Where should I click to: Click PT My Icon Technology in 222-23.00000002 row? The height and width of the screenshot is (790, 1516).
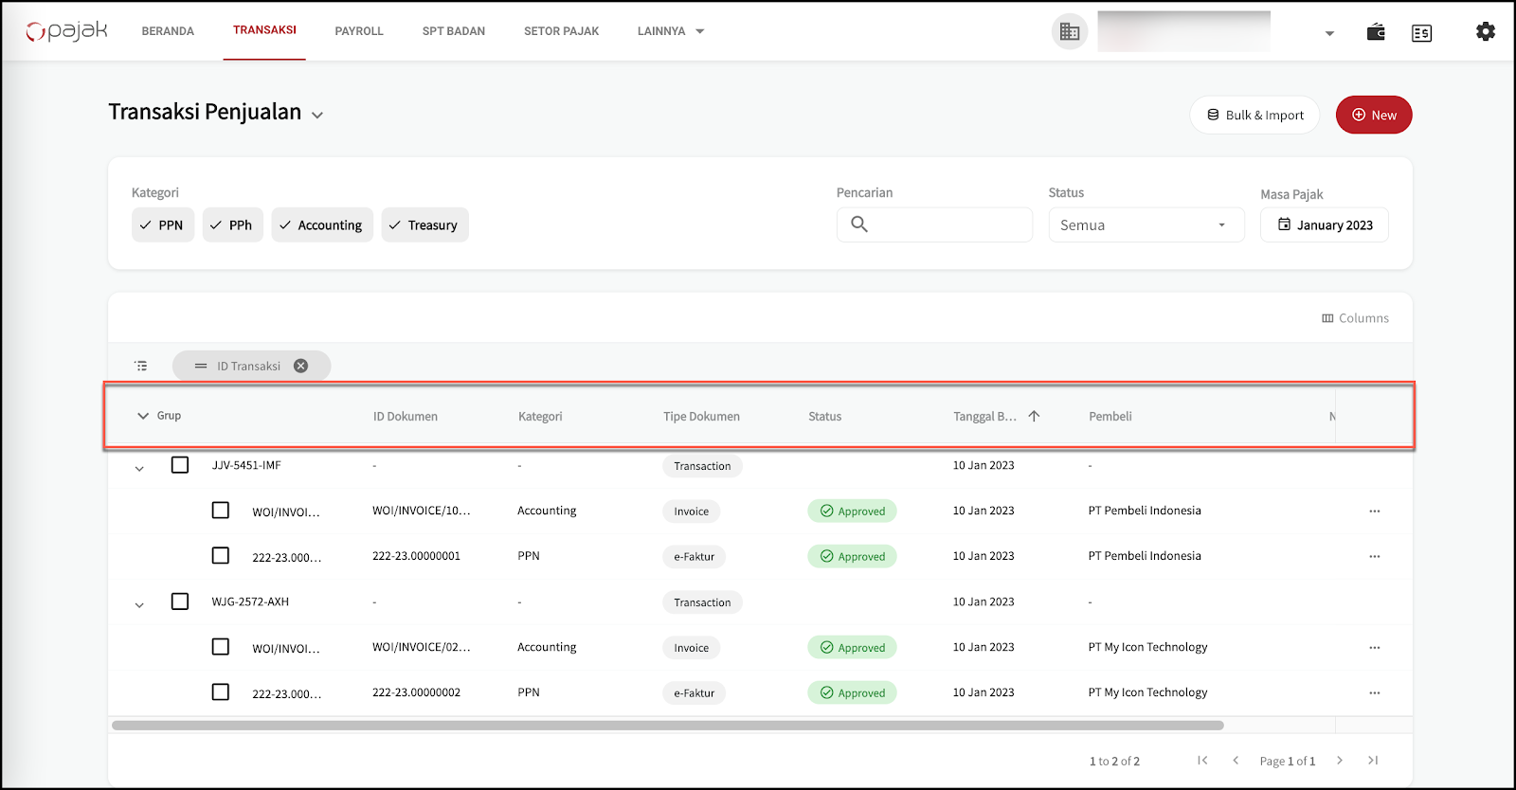coord(1147,692)
